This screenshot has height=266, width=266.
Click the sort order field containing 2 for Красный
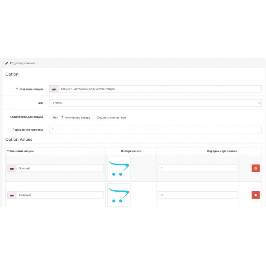click(x=198, y=195)
